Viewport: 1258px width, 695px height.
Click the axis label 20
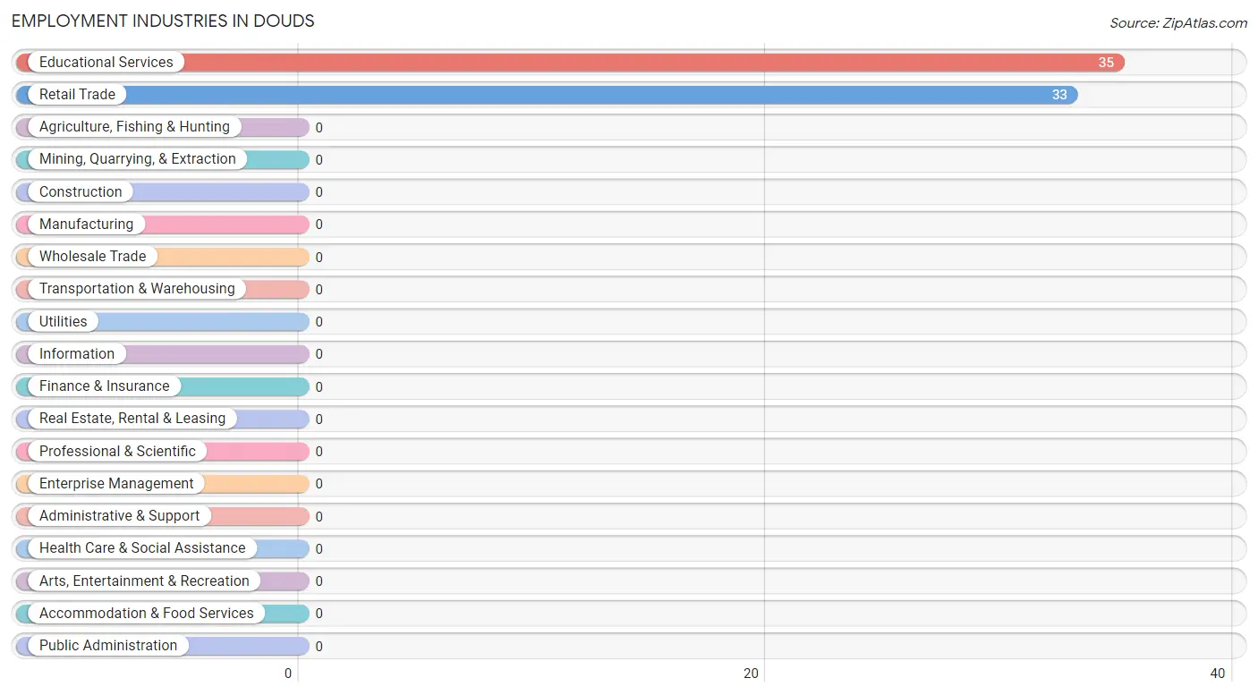[x=752, y=674]
